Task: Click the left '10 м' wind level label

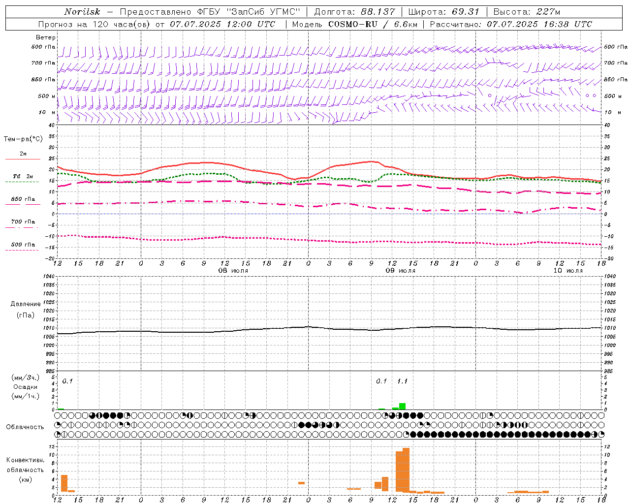Action: point(47,112)
